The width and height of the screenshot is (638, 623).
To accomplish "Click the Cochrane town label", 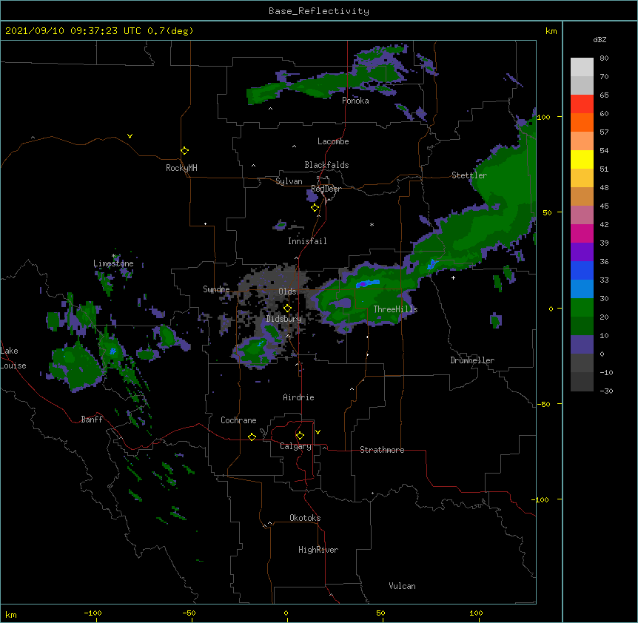I will tap(238, 420).
